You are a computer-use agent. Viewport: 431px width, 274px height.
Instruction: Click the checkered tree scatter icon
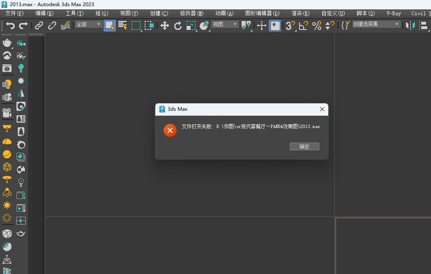[x=21, y=94]
